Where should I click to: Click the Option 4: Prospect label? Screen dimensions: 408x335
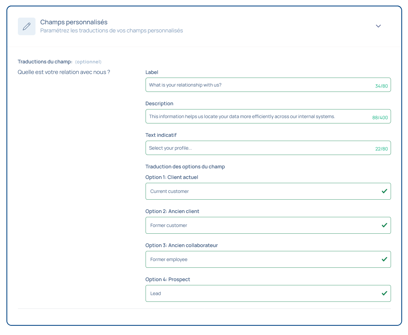coord(168,279)
